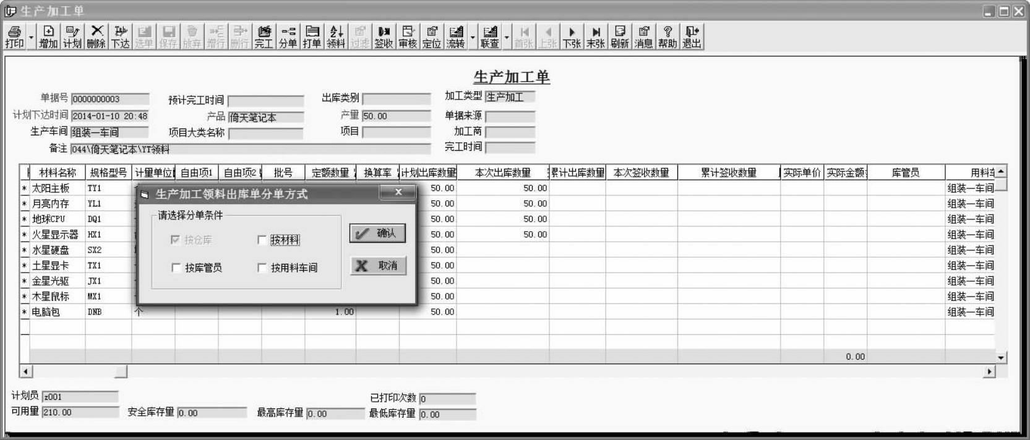Click the 规格型号 column header
Image resolution: width=1030 pixels, height=440 pixels.
coord(108,172)
